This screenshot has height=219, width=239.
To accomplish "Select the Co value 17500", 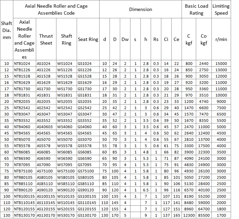I will (204, 146).
